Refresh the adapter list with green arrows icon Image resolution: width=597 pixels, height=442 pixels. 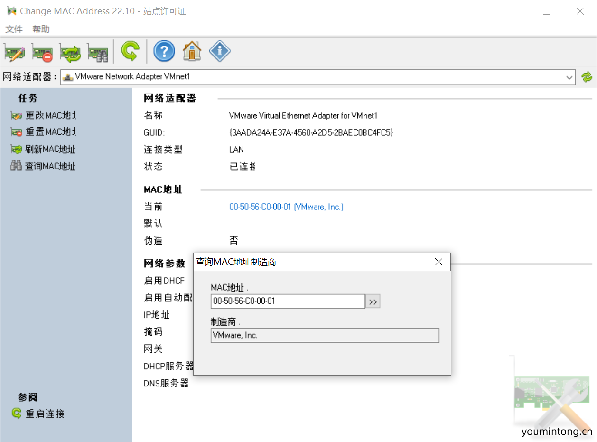[587, 77]
